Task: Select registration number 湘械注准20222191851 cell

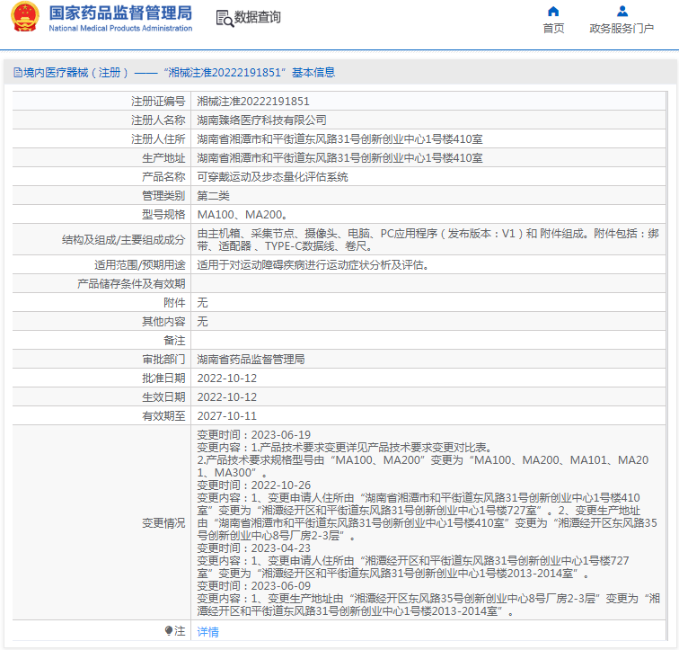Action: tap(253, 102)
